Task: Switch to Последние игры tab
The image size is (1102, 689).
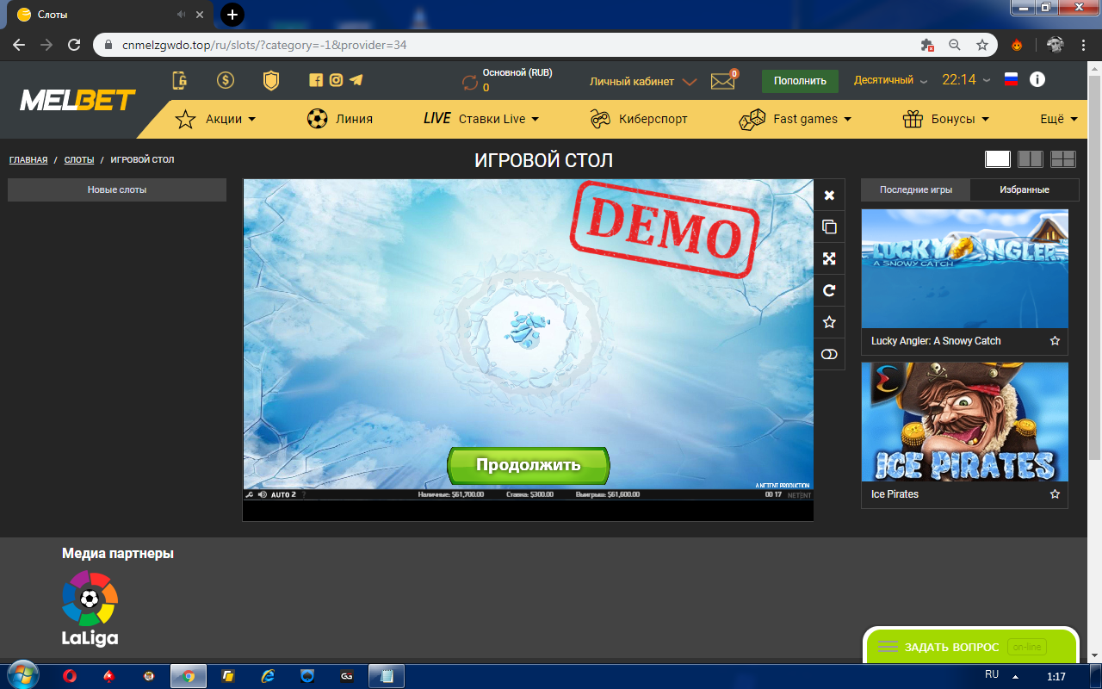Action: point(915,189)
